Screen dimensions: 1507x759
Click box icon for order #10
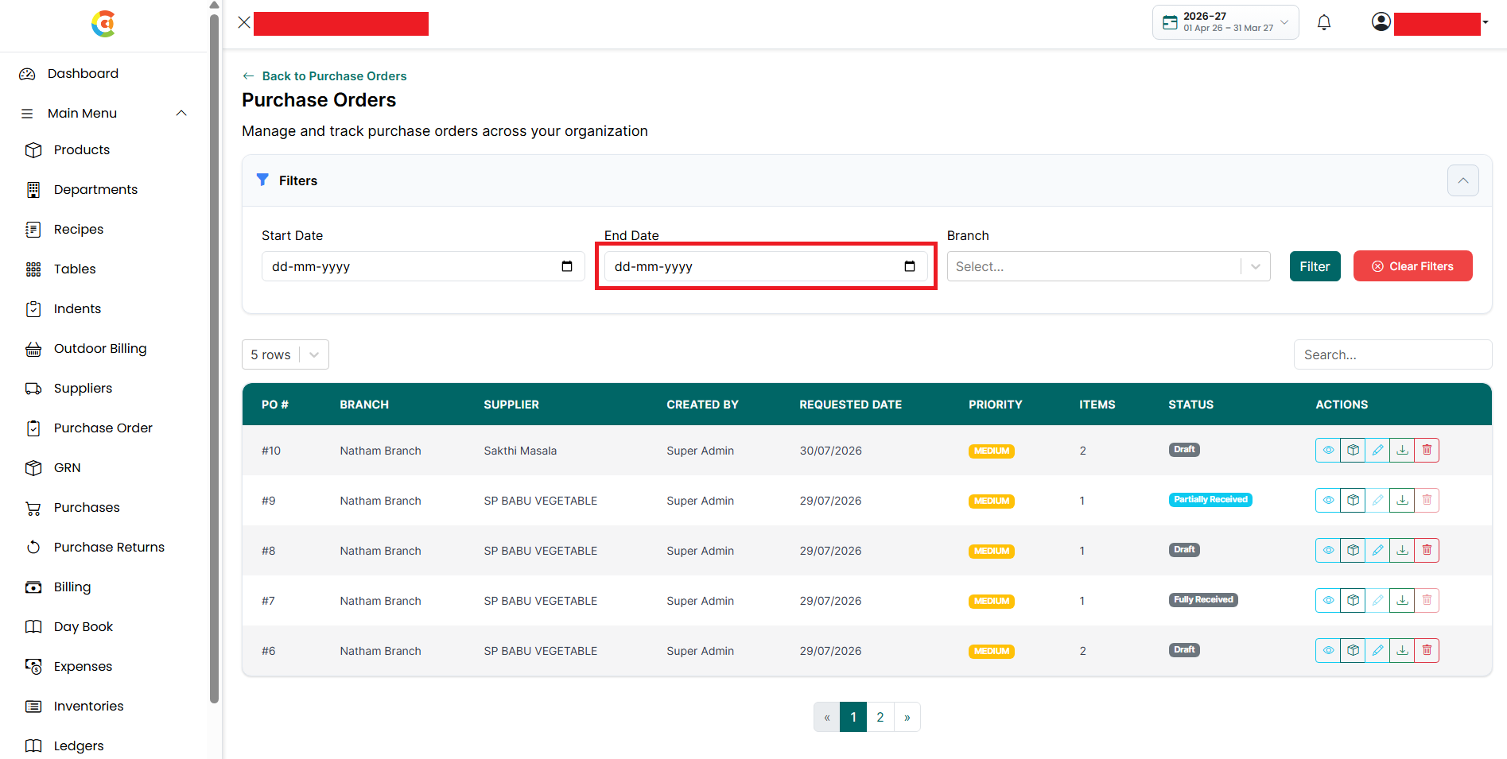[x=1353, y=451]
